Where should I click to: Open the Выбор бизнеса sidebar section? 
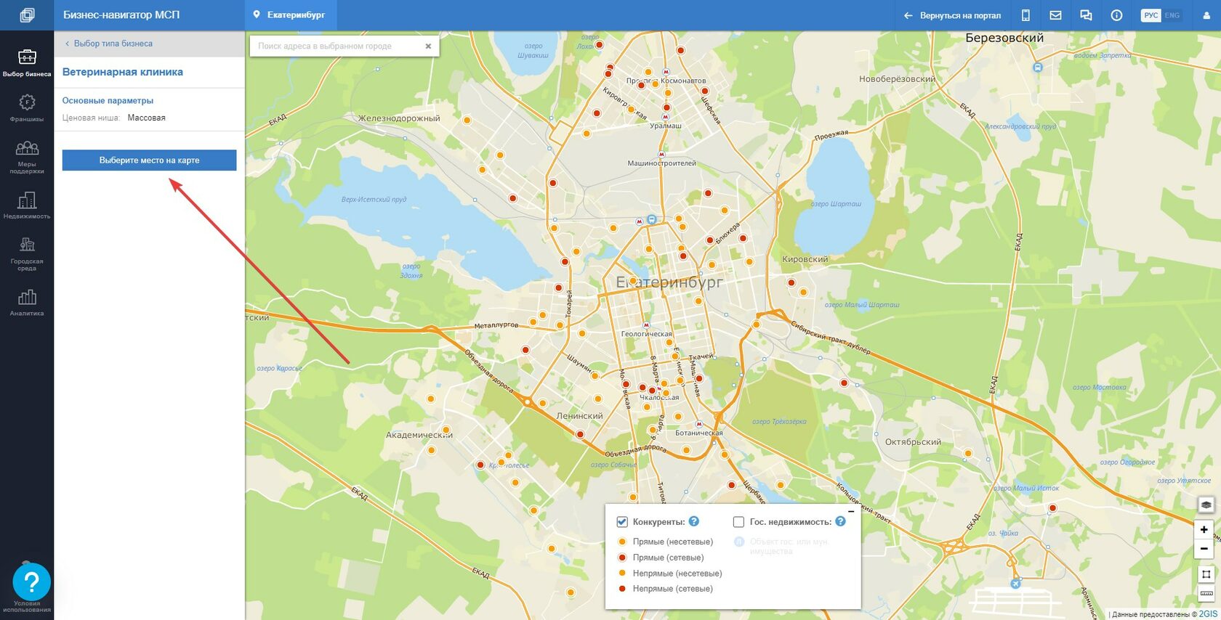tap(27, 62)
